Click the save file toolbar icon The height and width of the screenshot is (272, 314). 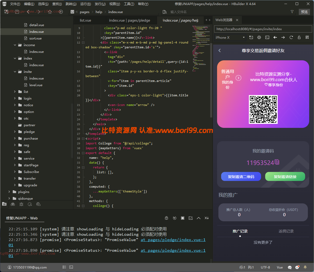pos(17,12)
